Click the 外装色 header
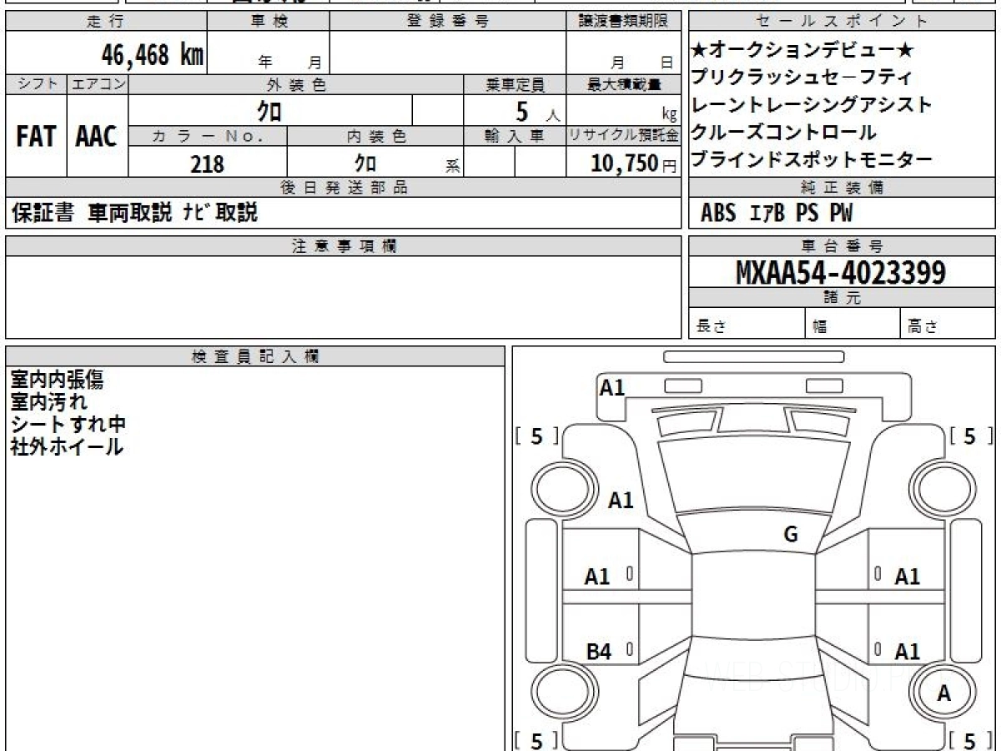 [x=296, y=84]
